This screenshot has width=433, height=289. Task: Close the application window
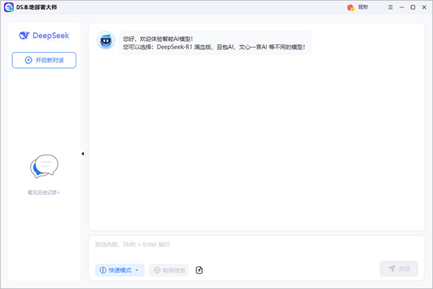coord(424,7)
